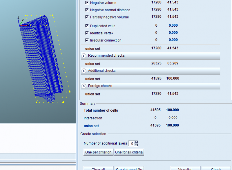This screenshot has width=232, height=170.
Task: Click the Create report file button
Action: (129, 168)
